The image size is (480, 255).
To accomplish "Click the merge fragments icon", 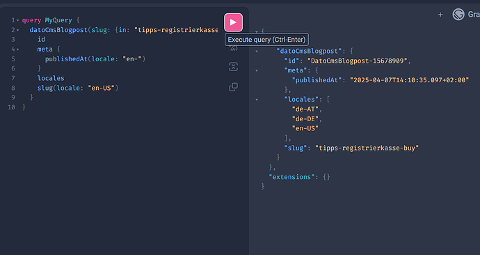I will pos(233,67).
